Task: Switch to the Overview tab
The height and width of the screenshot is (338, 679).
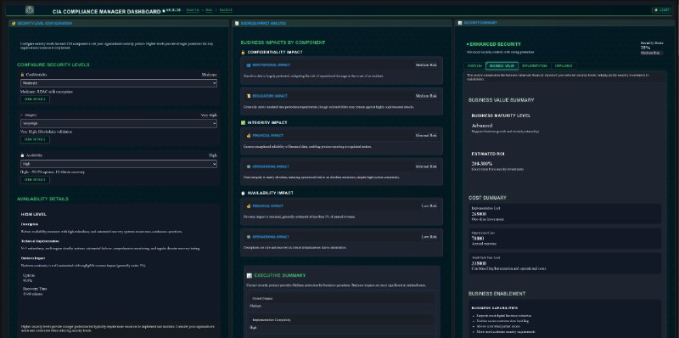Action: [474, 66]
